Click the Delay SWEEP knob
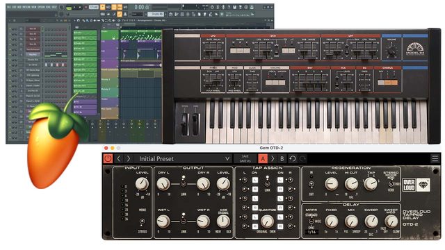This screenshot has width=445, height=250. (x=371, y=222)
